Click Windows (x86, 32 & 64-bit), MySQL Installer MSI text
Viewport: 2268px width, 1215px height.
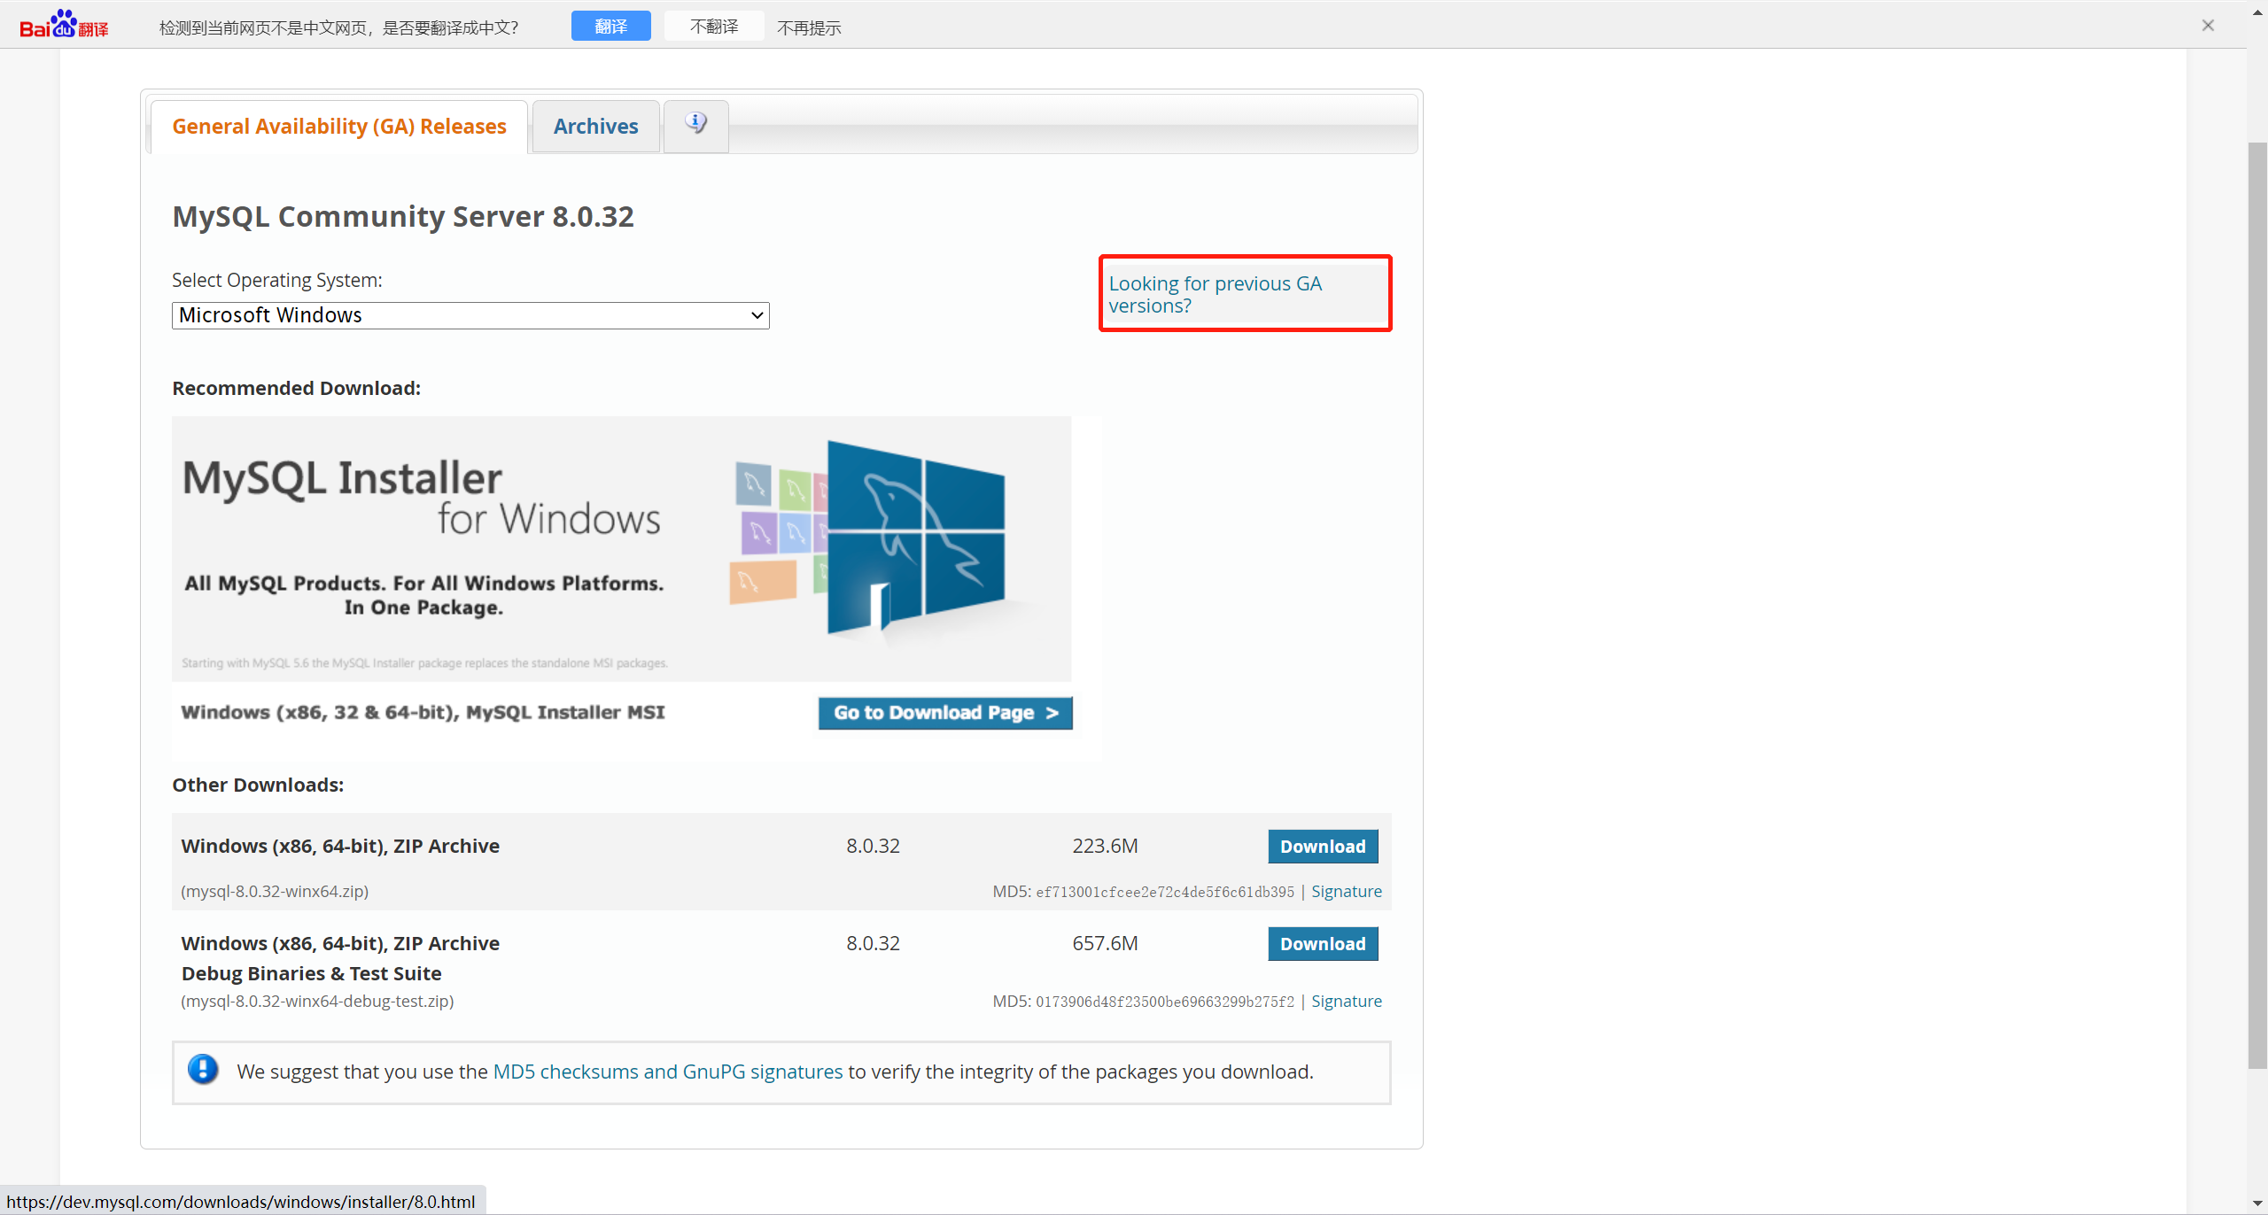(423, 712)
